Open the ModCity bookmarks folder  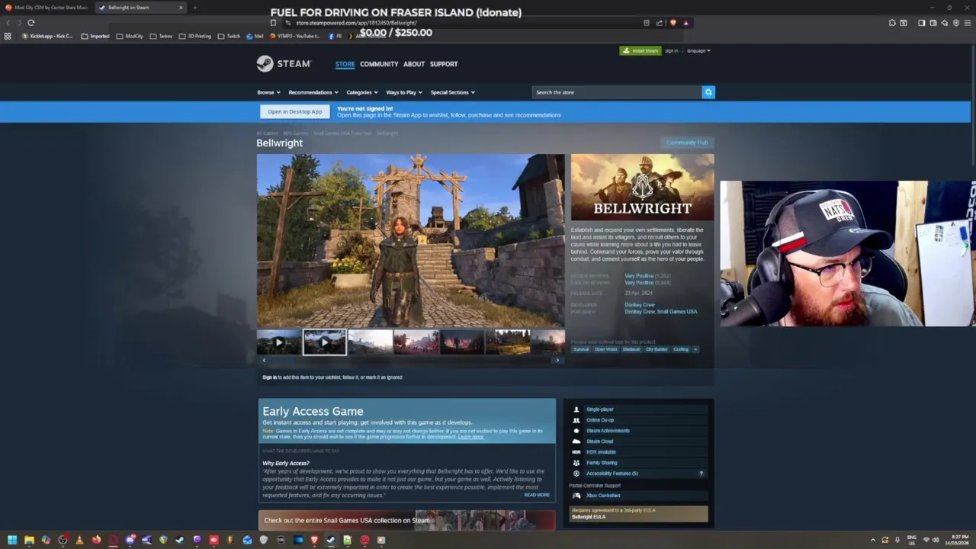(x=130, y=36)
